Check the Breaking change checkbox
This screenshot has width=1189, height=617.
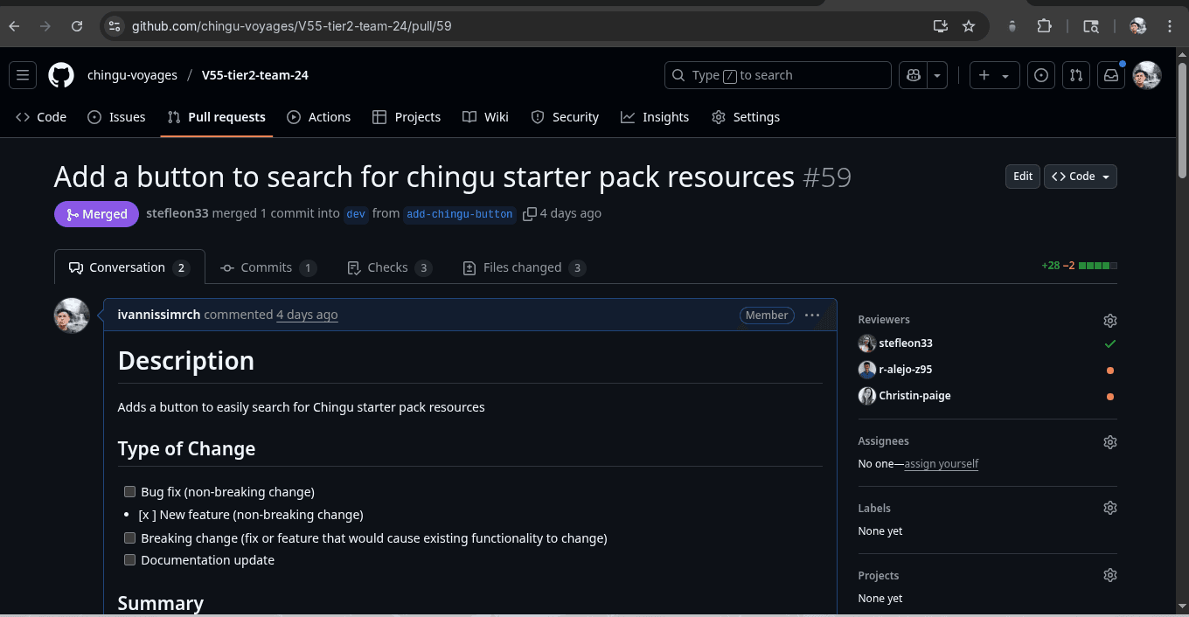coord(129,538)
